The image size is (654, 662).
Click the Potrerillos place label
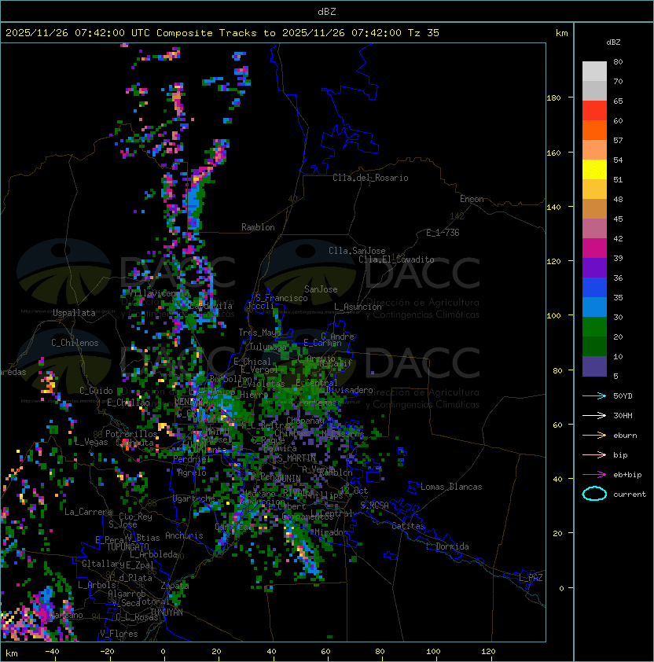(x=131, y=434)
